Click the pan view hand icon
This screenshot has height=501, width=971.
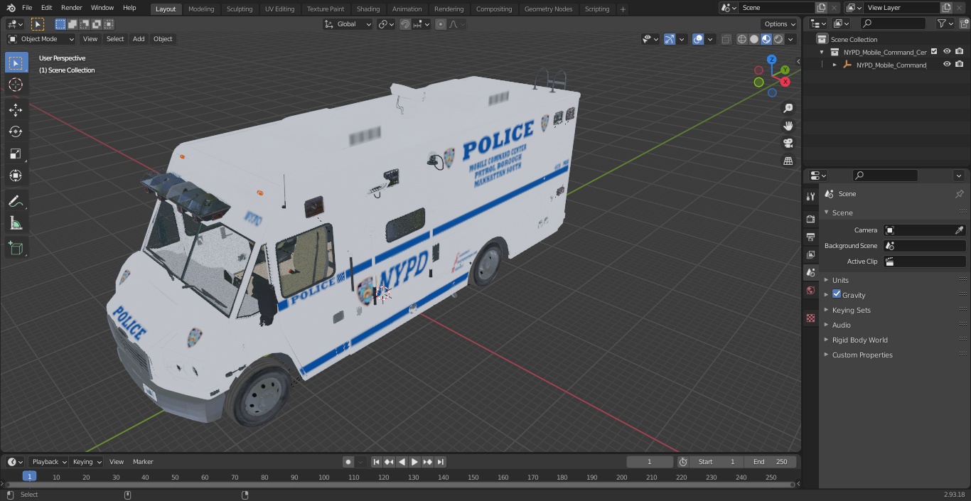788,126
